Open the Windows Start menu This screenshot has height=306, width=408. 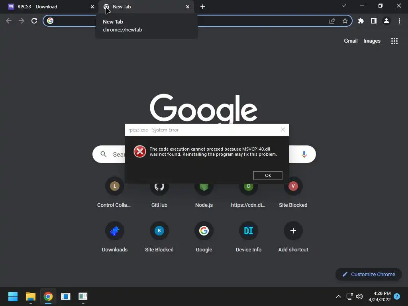point(13,296)
